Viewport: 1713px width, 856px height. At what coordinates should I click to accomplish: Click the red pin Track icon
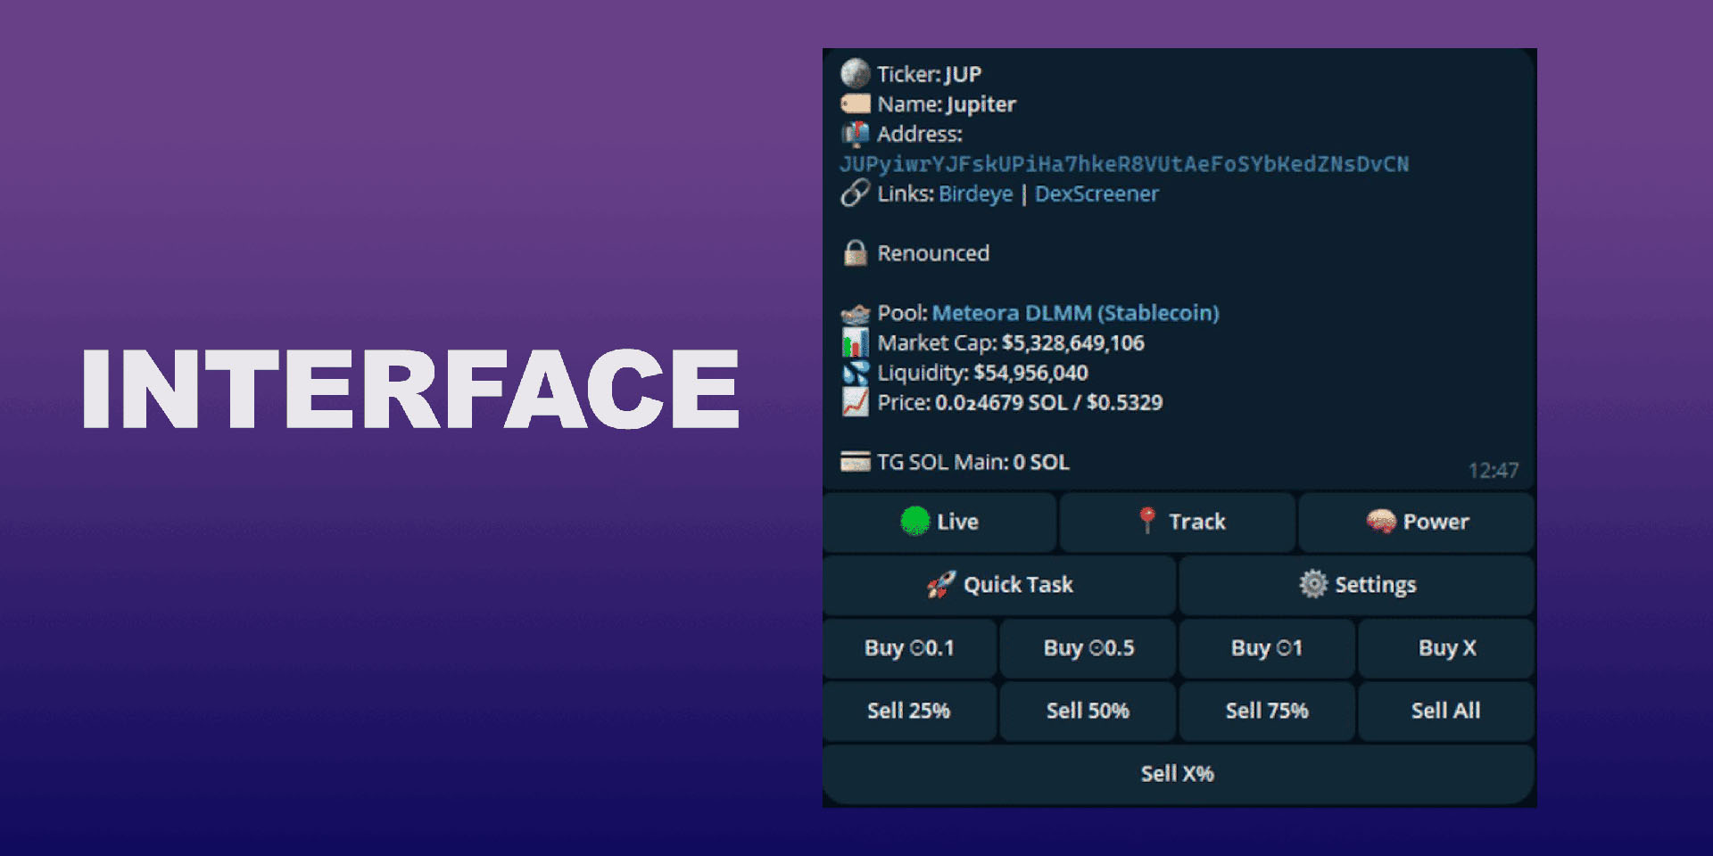(x=1147, y=521)
